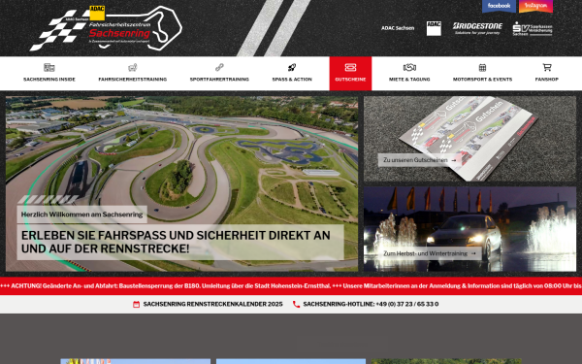Click the red phone icon beside the hotline
The image size is (582, 364).
tap(296, 304)
